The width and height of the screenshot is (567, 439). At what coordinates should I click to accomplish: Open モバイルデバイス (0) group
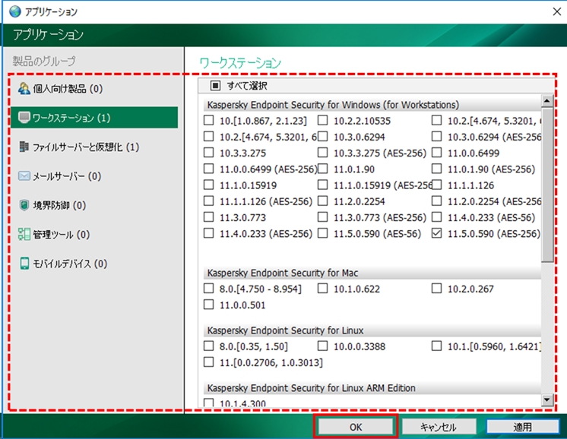tap(94, 264)
